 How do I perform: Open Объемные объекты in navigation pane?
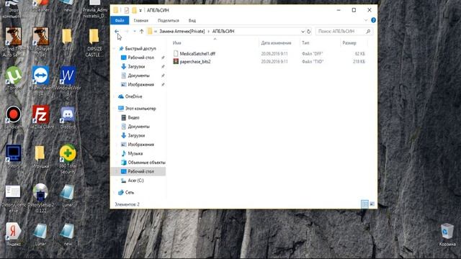[x=146, y=163]
